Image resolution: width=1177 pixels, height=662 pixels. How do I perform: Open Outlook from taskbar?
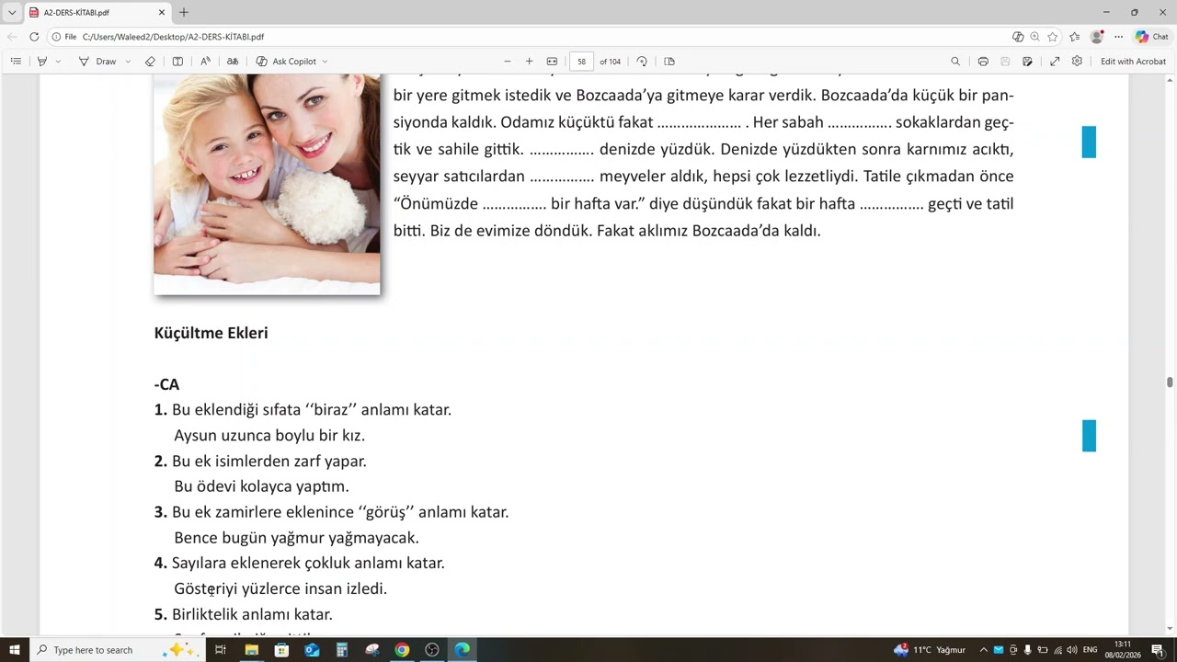[x=312, y=650]
